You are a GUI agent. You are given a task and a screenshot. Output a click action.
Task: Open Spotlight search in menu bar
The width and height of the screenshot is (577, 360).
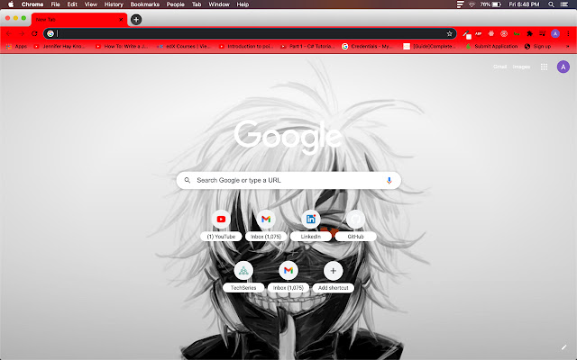551,4
